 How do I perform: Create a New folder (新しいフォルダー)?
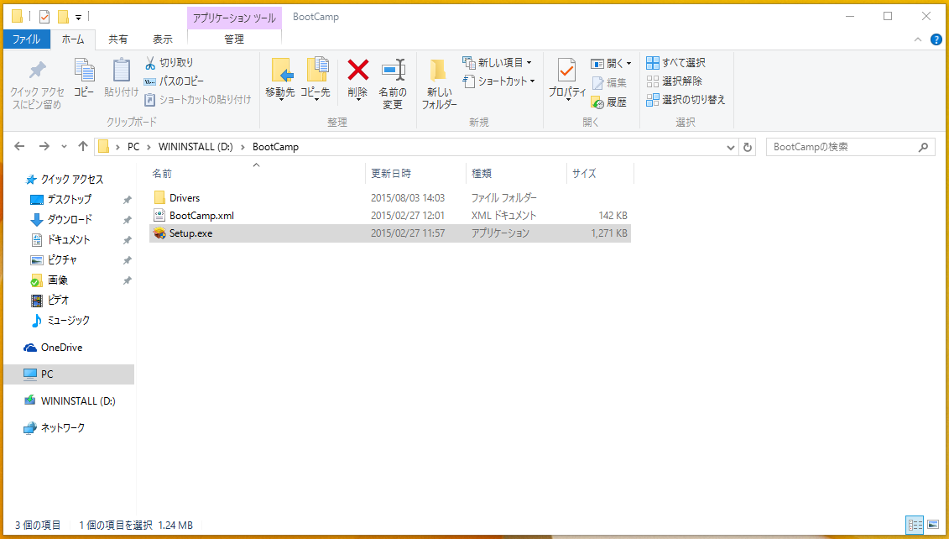pyautogui.click(x=440, y=84)
